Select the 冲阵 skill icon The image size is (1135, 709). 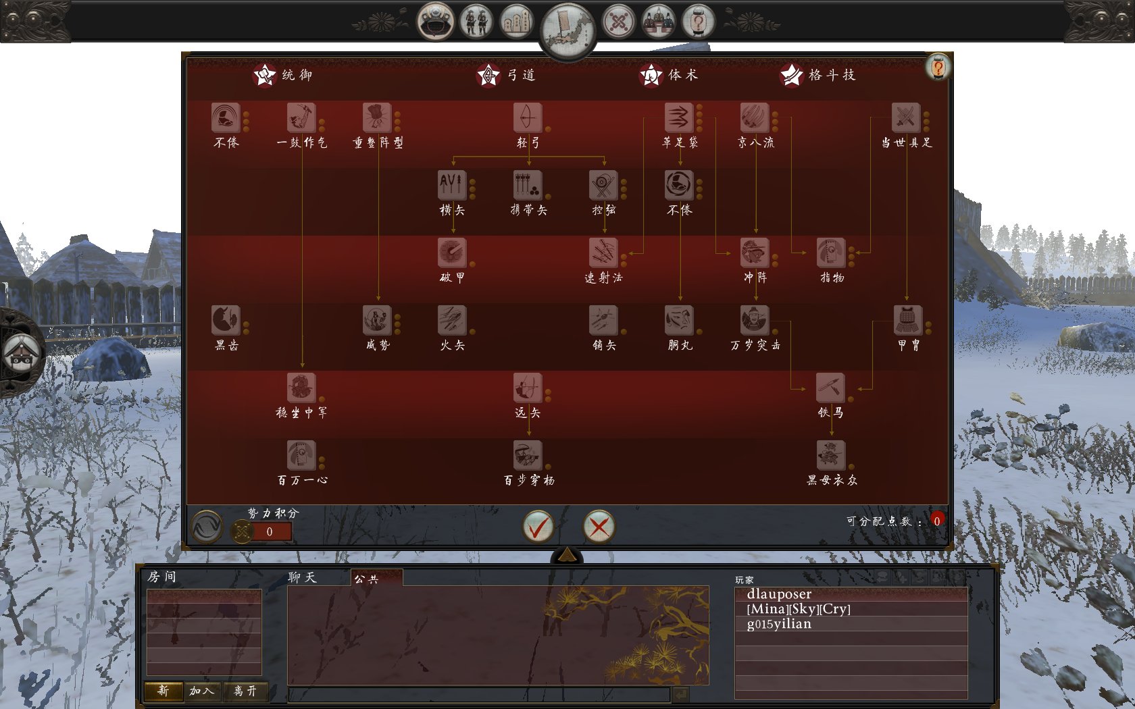click(x=754, y=253)
